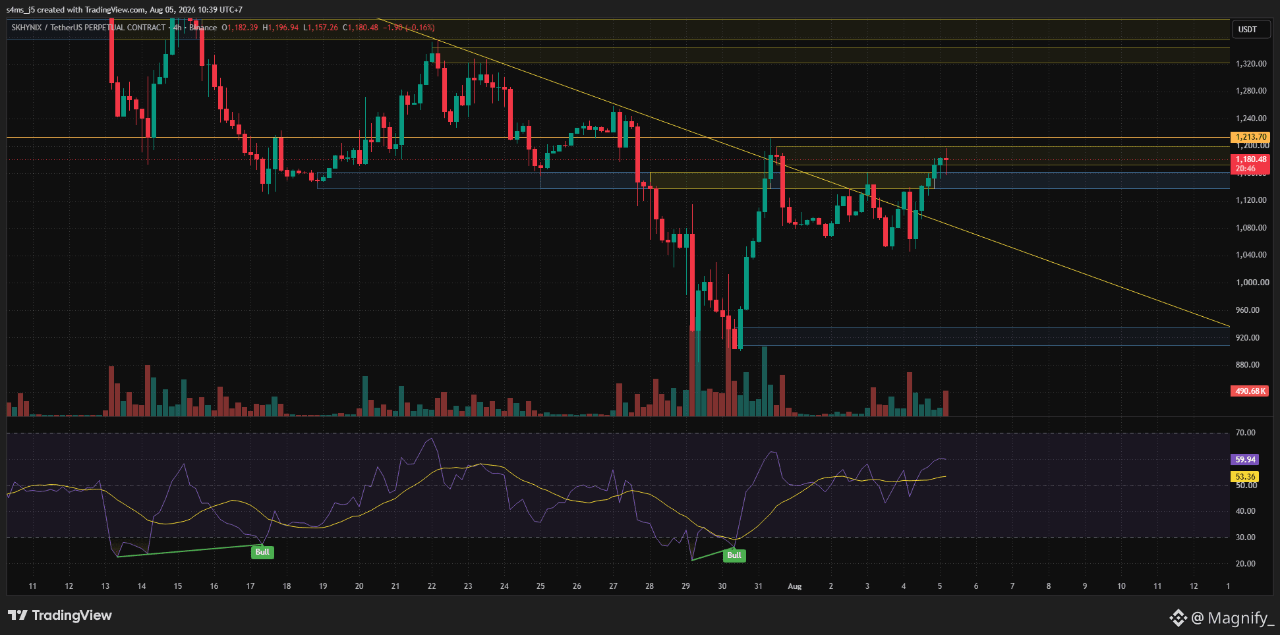Screen dimensions: 1280x635
Task: Click the Aug month label on time axis
Action: [x=795, y=586]
